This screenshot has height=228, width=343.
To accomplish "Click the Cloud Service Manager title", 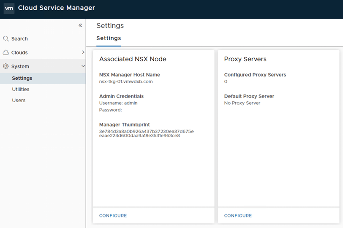I will tap(57, 8).
